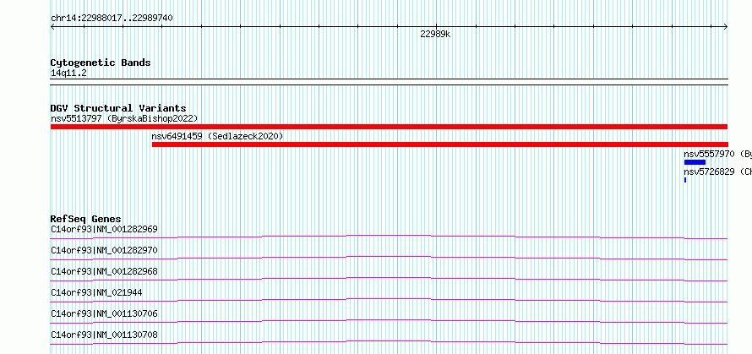Click the red bar for nsv6491459
The image size is (752, 354).
(439, 144)
